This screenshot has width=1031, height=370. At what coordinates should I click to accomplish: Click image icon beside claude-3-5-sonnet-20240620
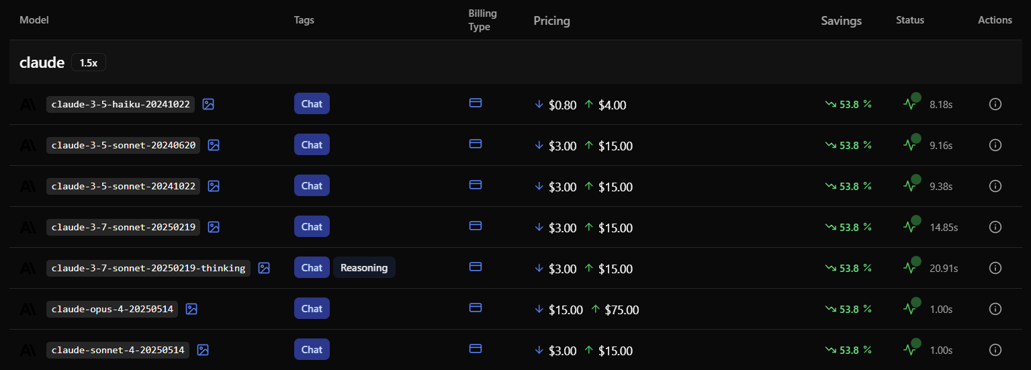pyautogui.click(x=214, y=145)
